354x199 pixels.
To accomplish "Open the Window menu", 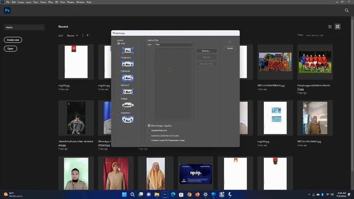I will (80, 2).
